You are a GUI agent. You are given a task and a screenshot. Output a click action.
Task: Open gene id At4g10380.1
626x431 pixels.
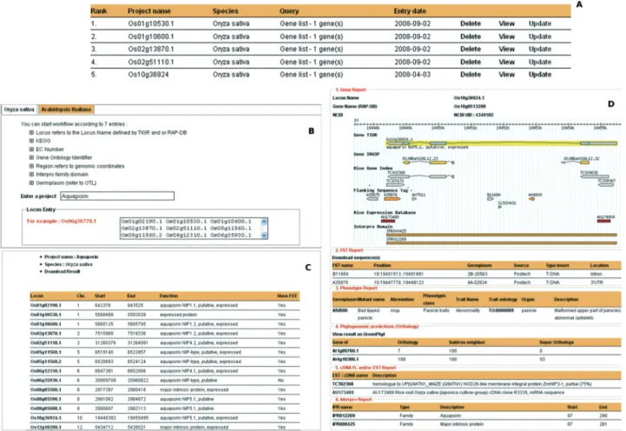click(x=346, y=359)
